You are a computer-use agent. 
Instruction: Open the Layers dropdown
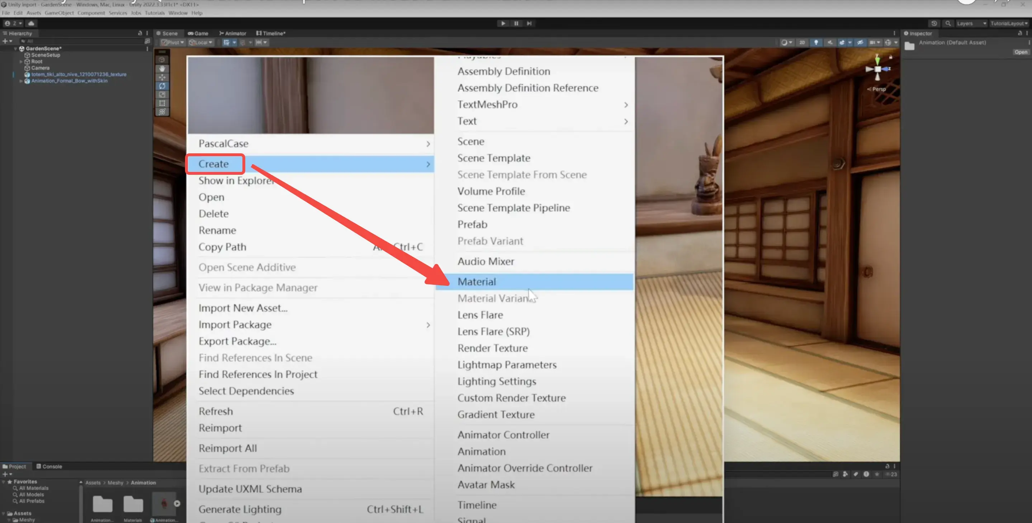(x=971, y=23)
